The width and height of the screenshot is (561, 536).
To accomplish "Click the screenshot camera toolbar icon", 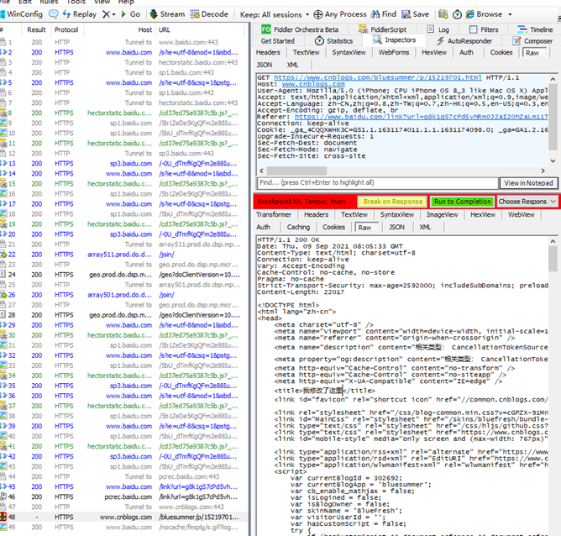I will (x=443, y=14).
